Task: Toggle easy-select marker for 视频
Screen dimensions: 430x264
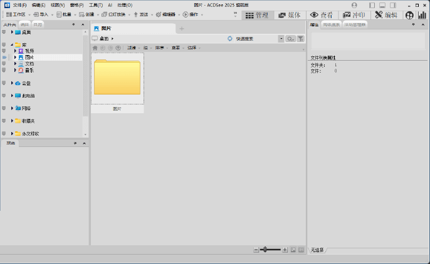Action: (4, 51)
